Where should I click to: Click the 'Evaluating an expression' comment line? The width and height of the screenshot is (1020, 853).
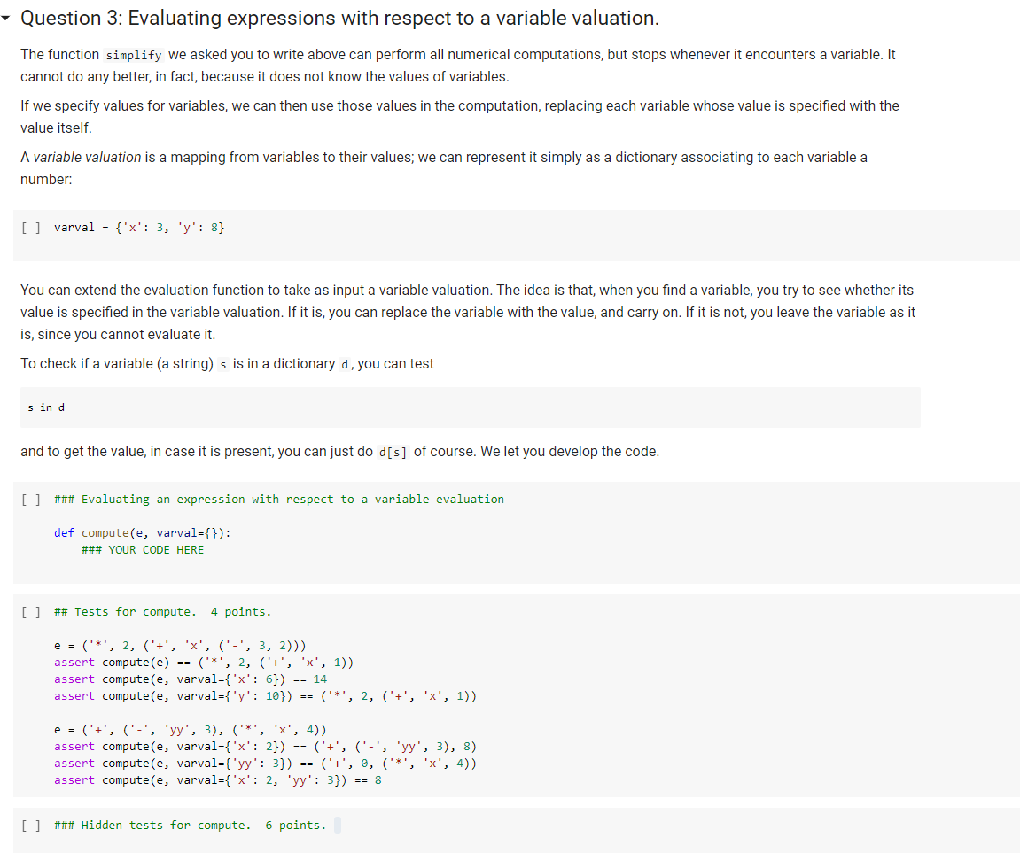pos(279,500)
